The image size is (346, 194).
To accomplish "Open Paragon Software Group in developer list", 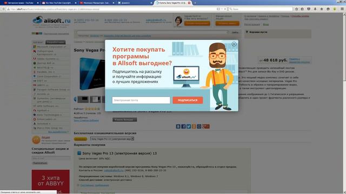I will click(51, 89).
